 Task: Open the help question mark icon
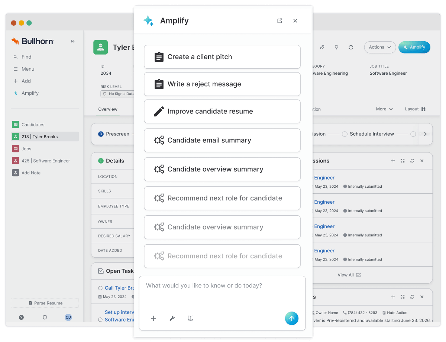(x=21, y=317)
